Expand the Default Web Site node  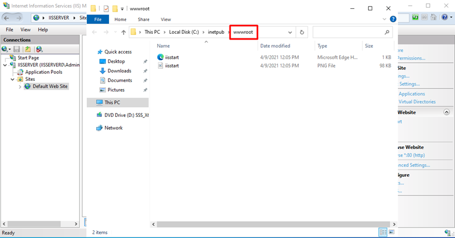20,86
